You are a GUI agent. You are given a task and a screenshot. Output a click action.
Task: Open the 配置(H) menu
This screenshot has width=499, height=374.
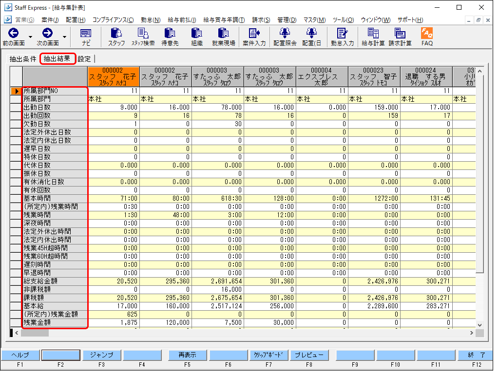(76, 19)
